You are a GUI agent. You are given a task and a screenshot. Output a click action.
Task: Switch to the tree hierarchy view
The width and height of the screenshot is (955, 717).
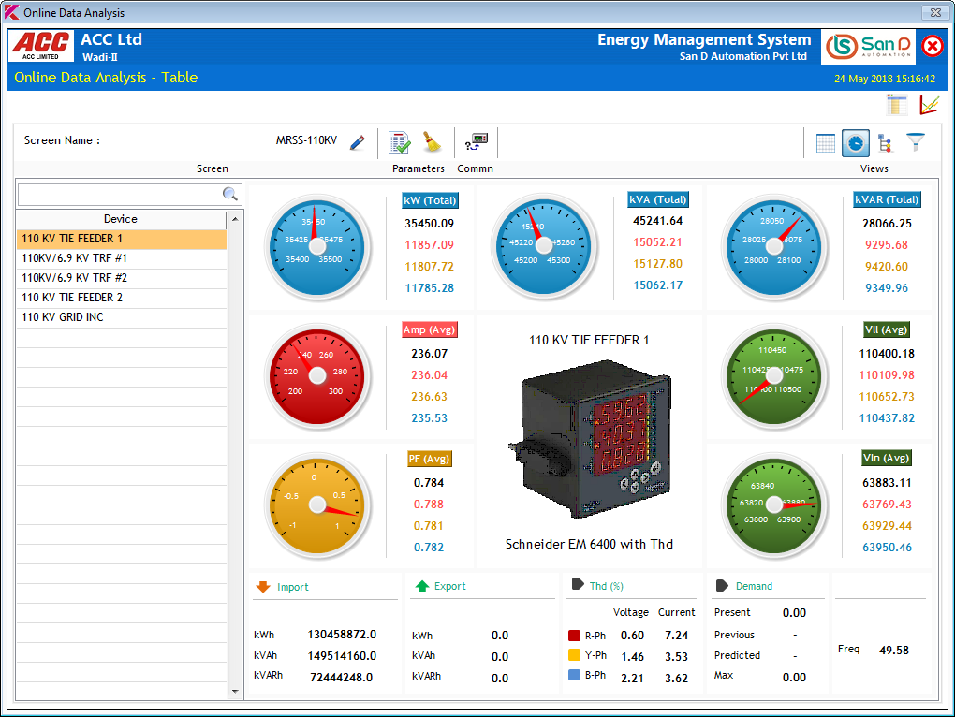(x=885, y=143)
